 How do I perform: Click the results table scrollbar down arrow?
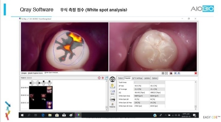click(x=196, y=109)
